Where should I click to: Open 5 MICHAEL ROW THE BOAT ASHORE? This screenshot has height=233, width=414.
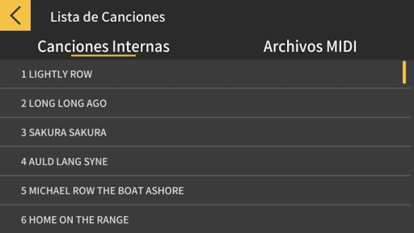click(102, 191)
